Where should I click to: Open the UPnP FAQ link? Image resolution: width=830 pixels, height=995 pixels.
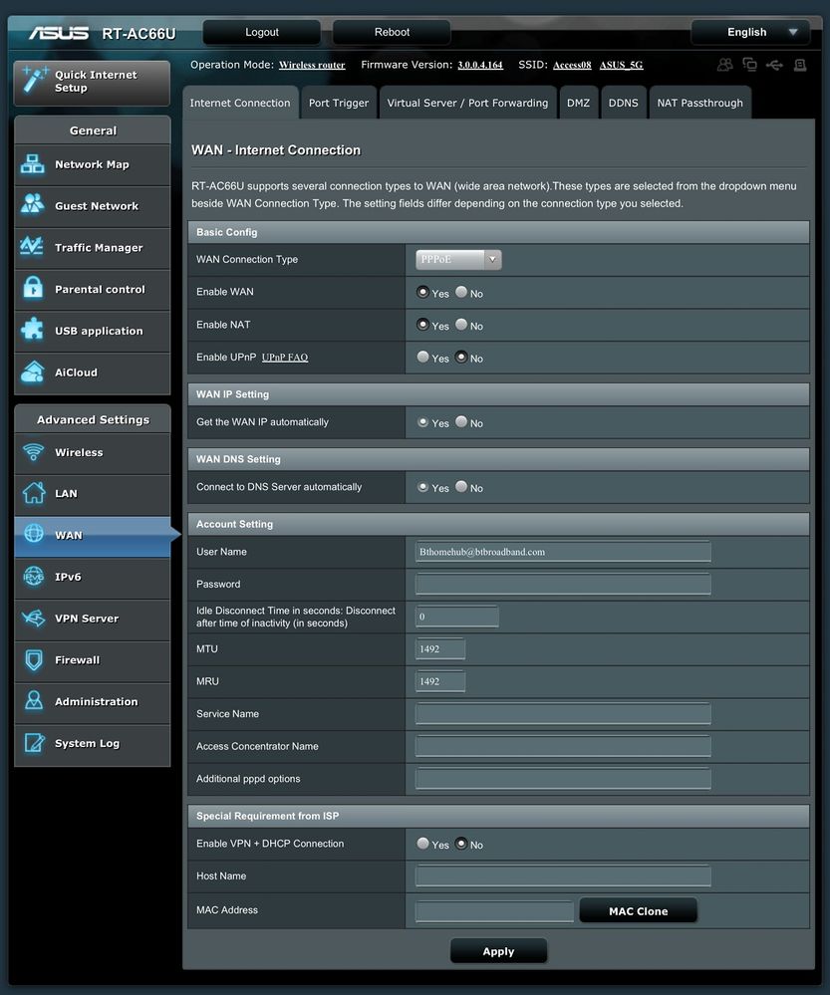[285, 358]
